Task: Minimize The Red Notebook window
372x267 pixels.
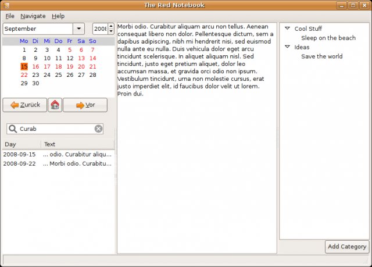Action: point(342,5)
